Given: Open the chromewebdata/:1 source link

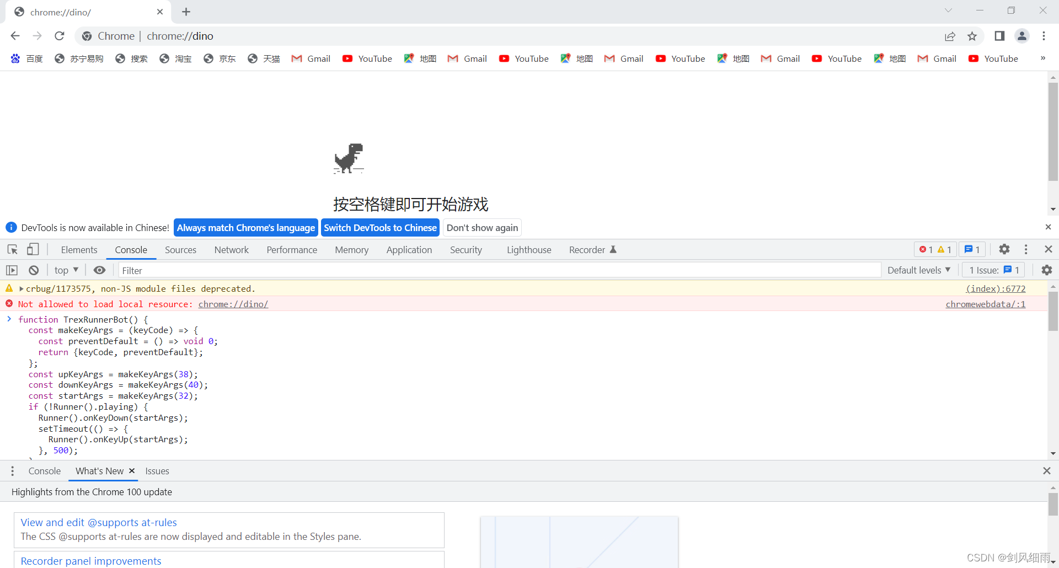Looking at the screenshot, I should tap(986, 304).
